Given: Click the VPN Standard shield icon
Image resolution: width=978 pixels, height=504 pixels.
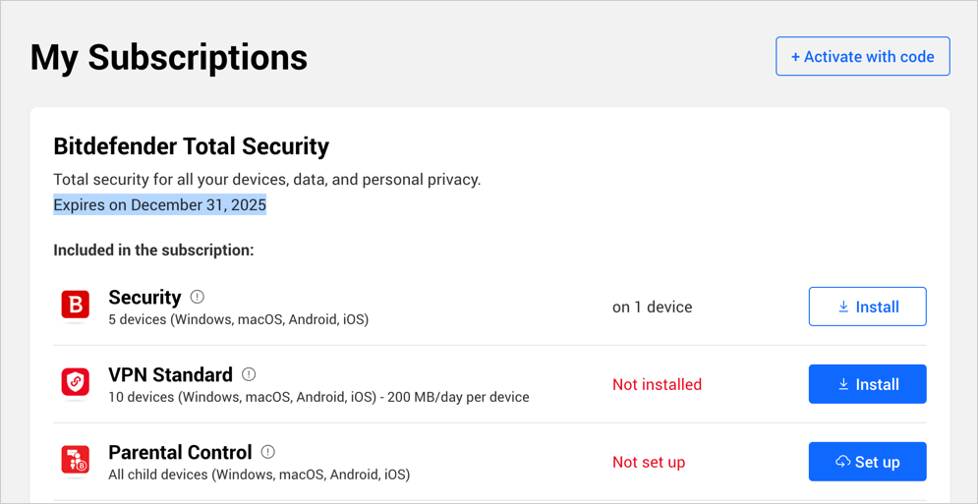Looking at the screenshot, I should tap(76, 382).
